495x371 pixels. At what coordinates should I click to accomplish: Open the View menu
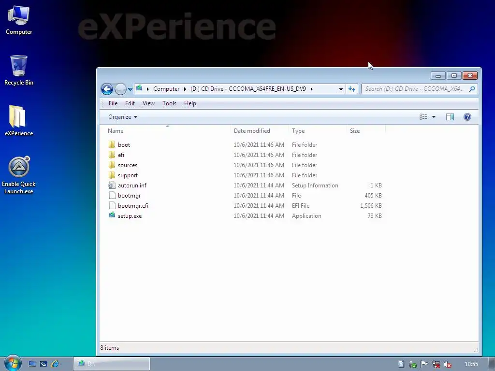tap(148, 103)
